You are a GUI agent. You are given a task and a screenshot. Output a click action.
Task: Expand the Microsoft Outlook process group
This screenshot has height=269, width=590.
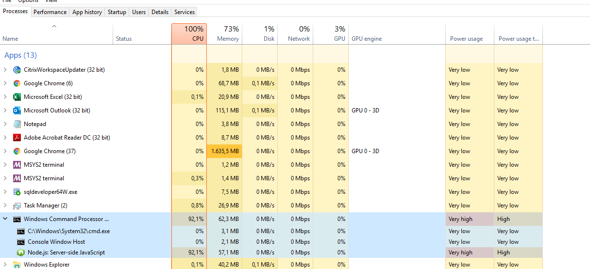pyautogui.click(x=5, y=111)
